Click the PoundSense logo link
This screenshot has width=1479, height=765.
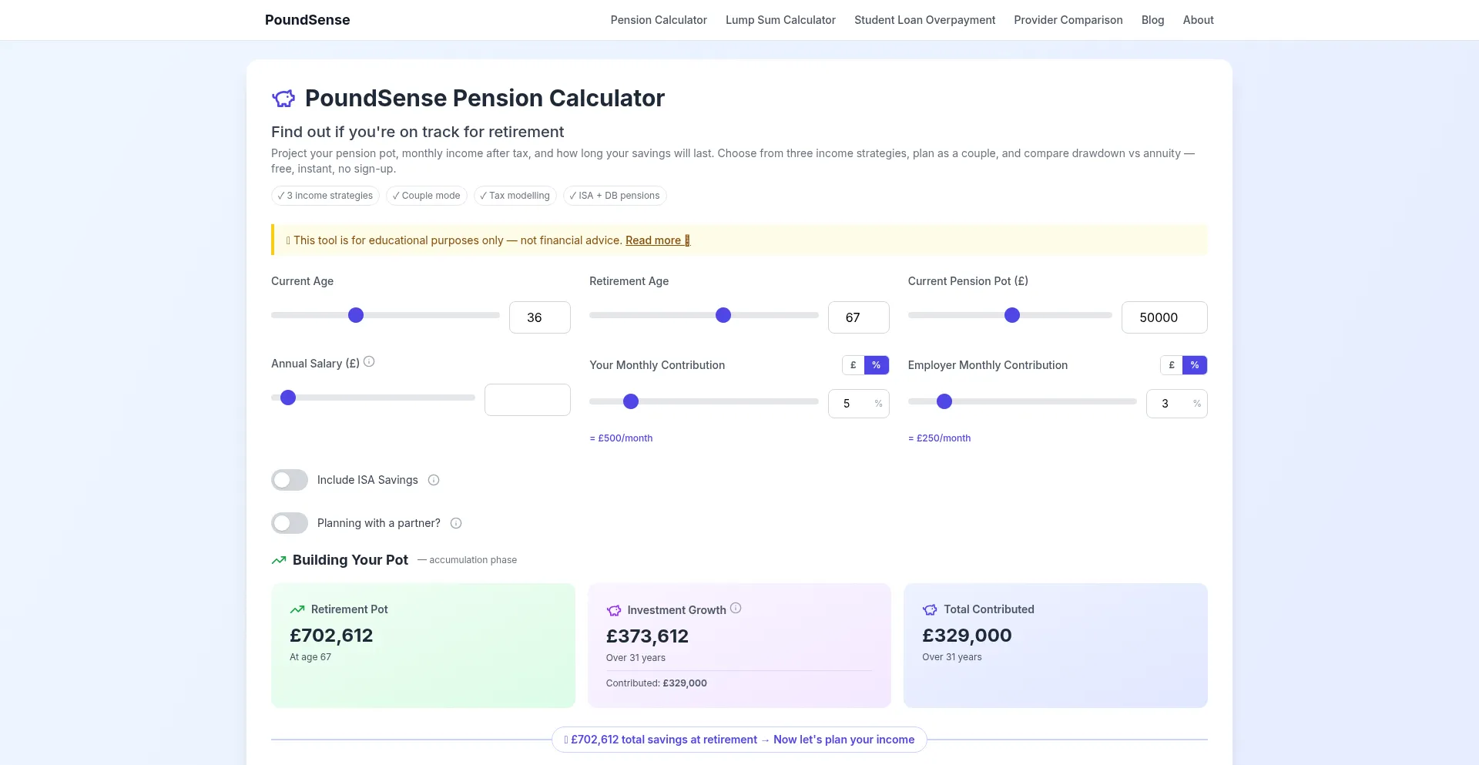point(307,20)
